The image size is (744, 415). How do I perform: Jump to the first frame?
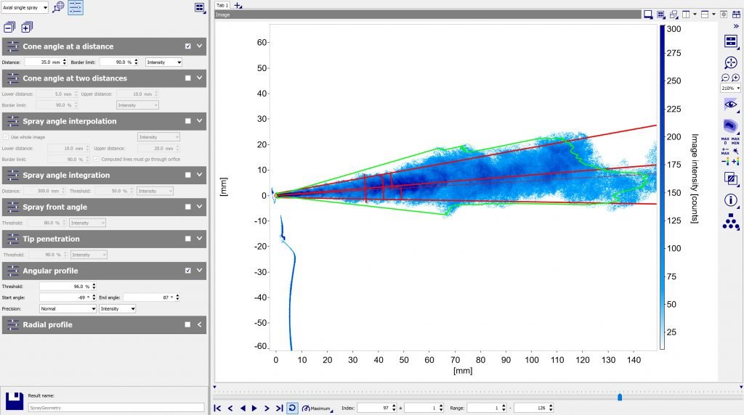pos(217,408)
